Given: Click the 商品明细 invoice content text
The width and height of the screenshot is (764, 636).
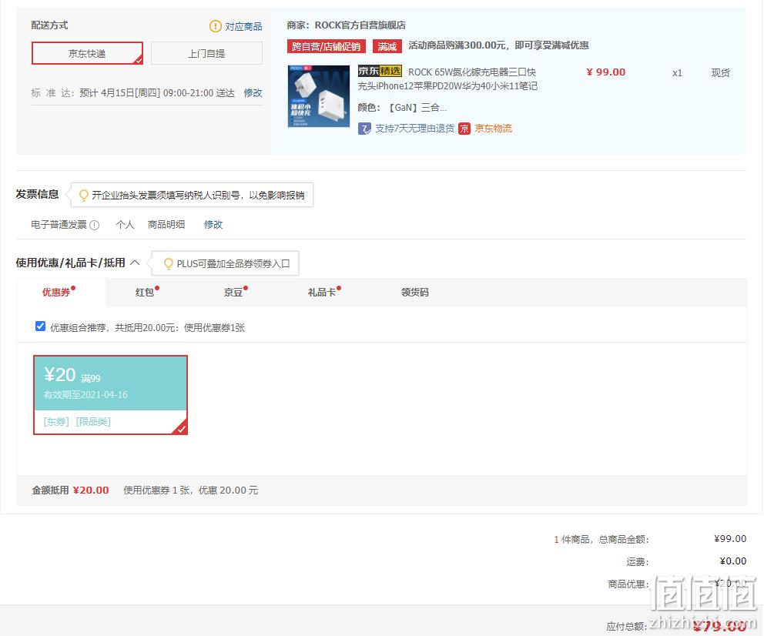Looking at the screenshot, I should [166, 225].
